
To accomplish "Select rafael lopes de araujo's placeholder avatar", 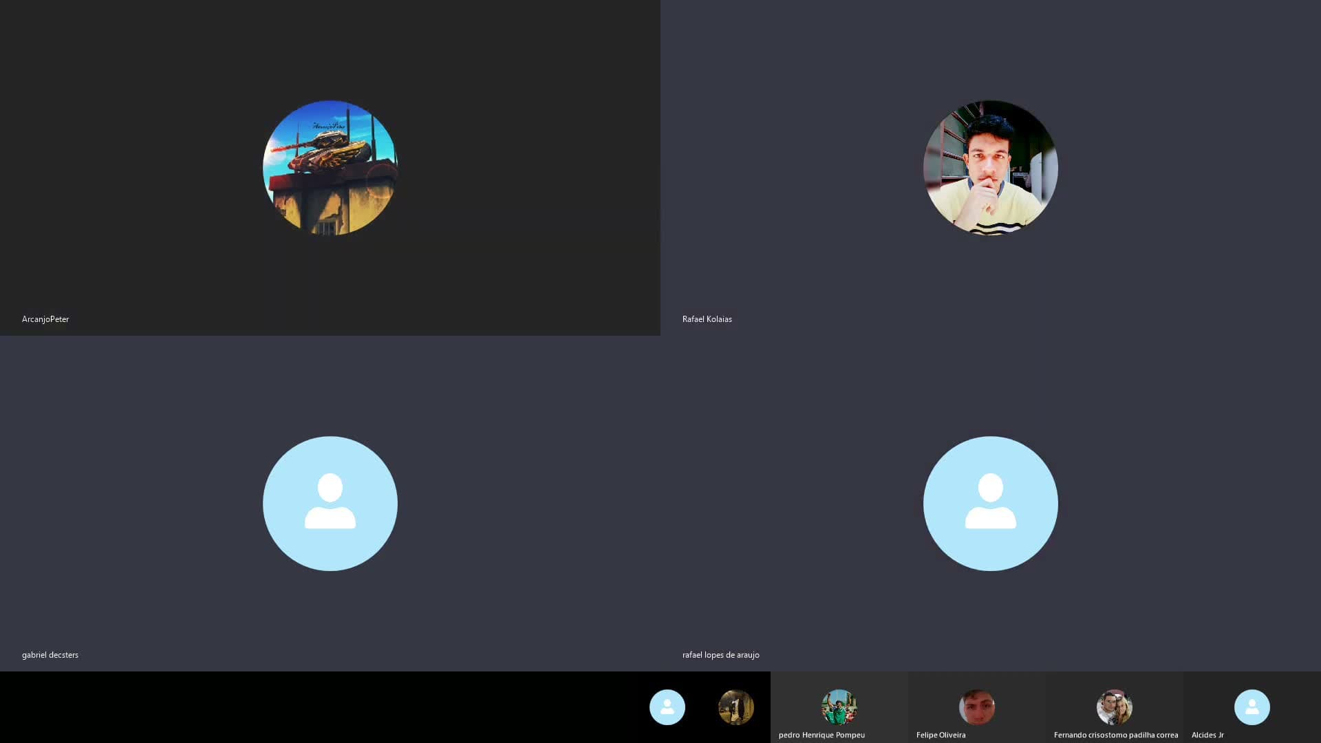I will coord(991,504).
